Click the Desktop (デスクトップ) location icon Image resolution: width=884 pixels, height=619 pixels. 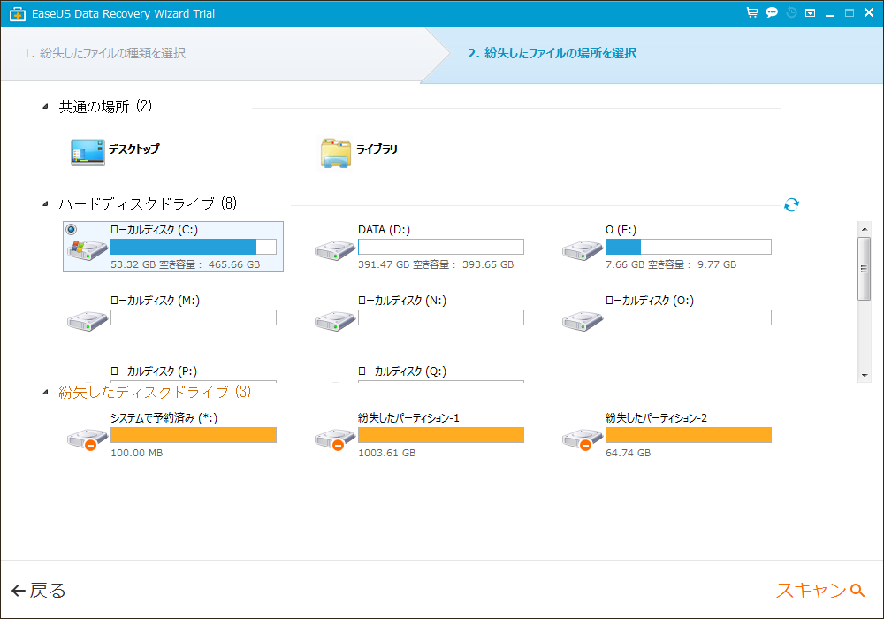coord(88,152)
